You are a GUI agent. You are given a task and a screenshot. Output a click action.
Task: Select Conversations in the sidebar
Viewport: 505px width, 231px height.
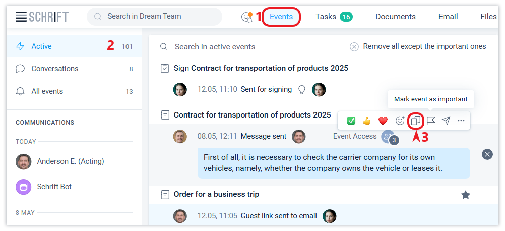(x=54, y=69)
